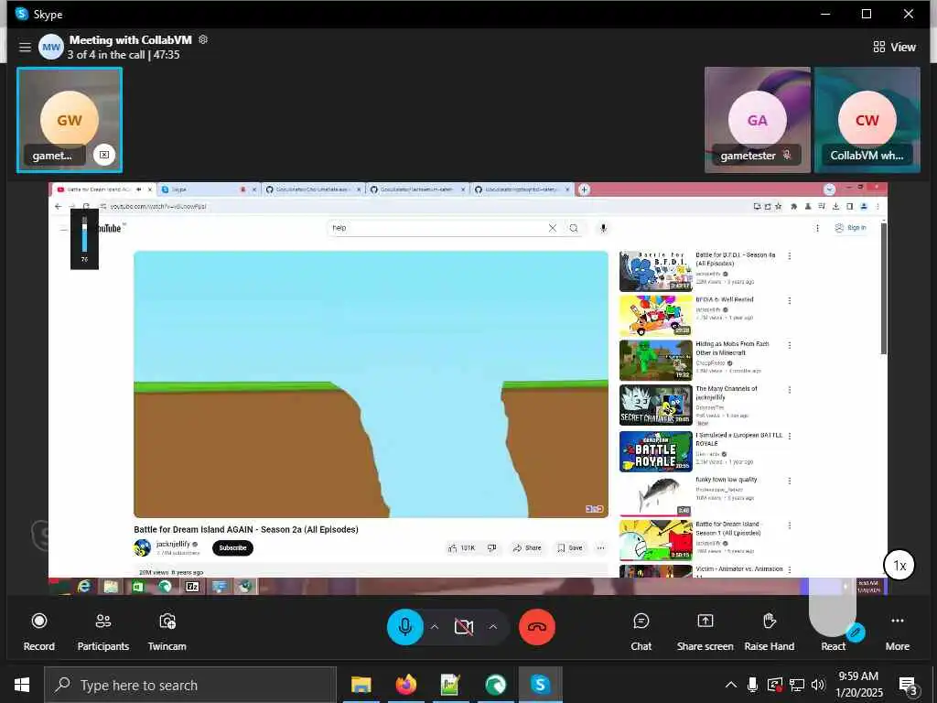Click the shared browser's address bar

418,206
